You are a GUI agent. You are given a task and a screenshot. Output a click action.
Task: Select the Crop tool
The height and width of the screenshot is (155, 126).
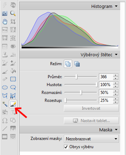13,22
